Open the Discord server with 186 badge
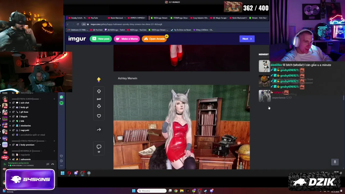Viewport: 345px width, 194px height. (x=5, y=99)
